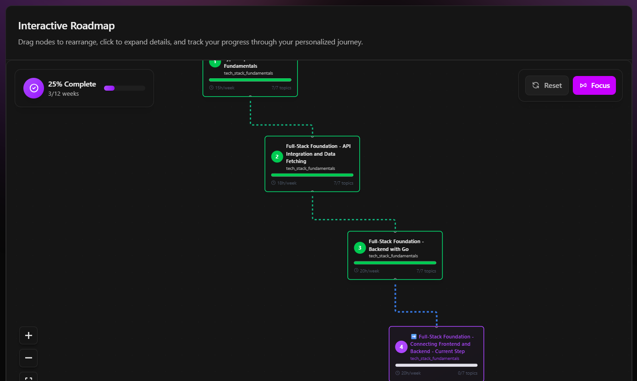637x381 pixels.
Task: Click the Reset button
Action: [547, 85]
